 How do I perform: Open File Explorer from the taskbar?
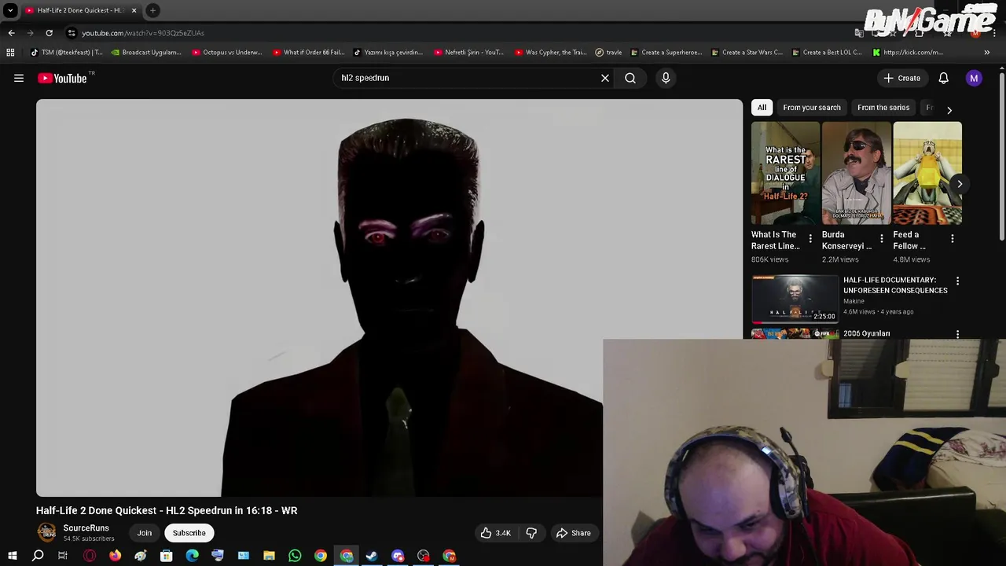269,556
